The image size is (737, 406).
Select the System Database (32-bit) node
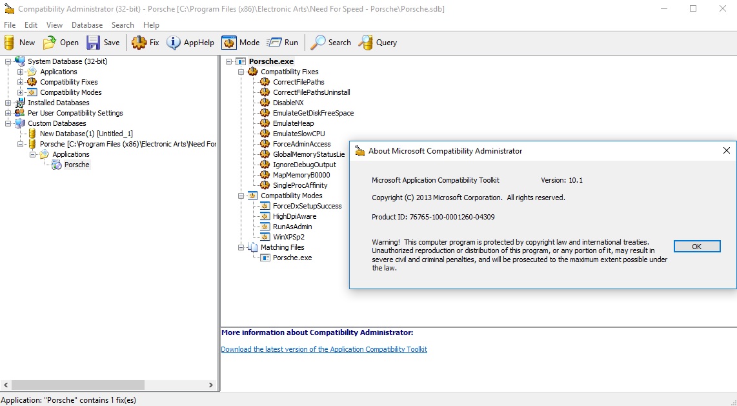coord(67,61)
